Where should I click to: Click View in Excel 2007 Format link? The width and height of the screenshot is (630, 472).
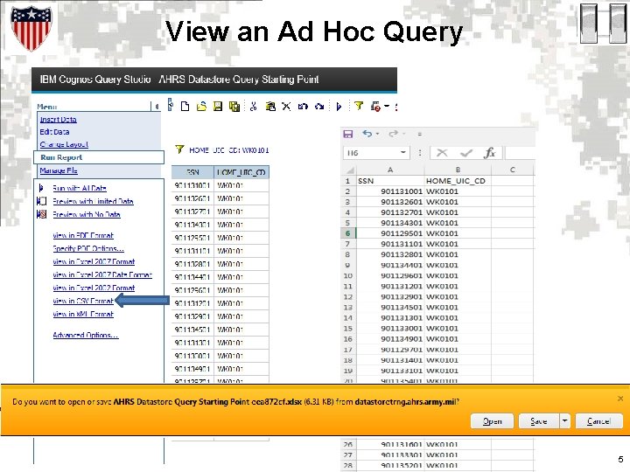[94, 261]
